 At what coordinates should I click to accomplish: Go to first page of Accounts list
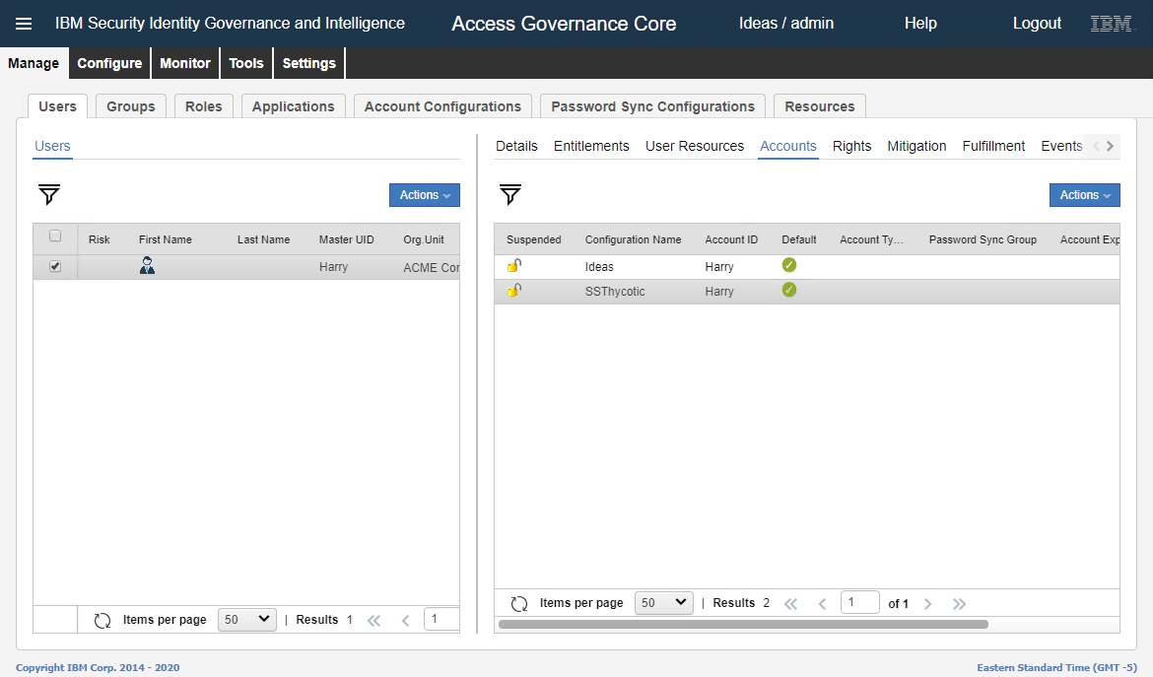coord(791,603)
